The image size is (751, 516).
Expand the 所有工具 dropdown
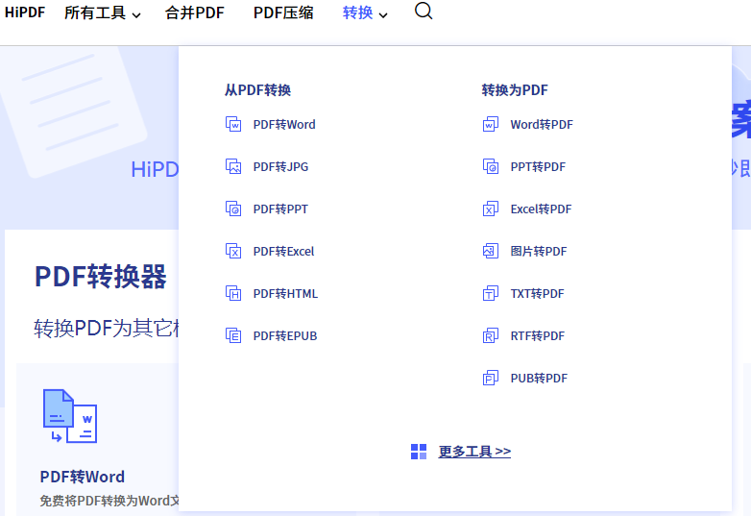point(103,12)
